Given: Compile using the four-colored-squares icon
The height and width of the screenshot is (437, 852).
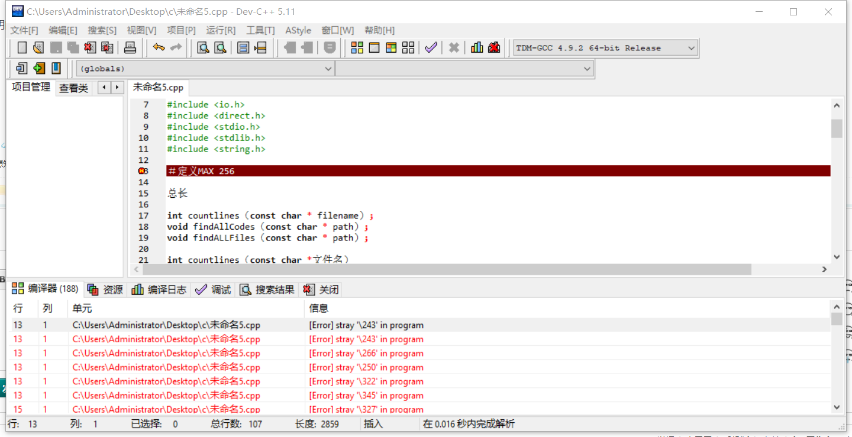Looking at the screenshot, I should point(357,48).
